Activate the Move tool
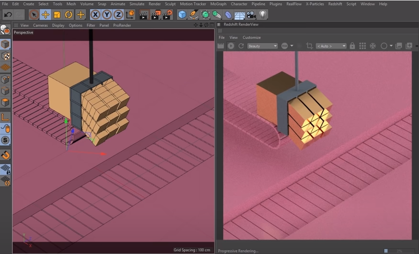419x254 pixels. (46, 15)
